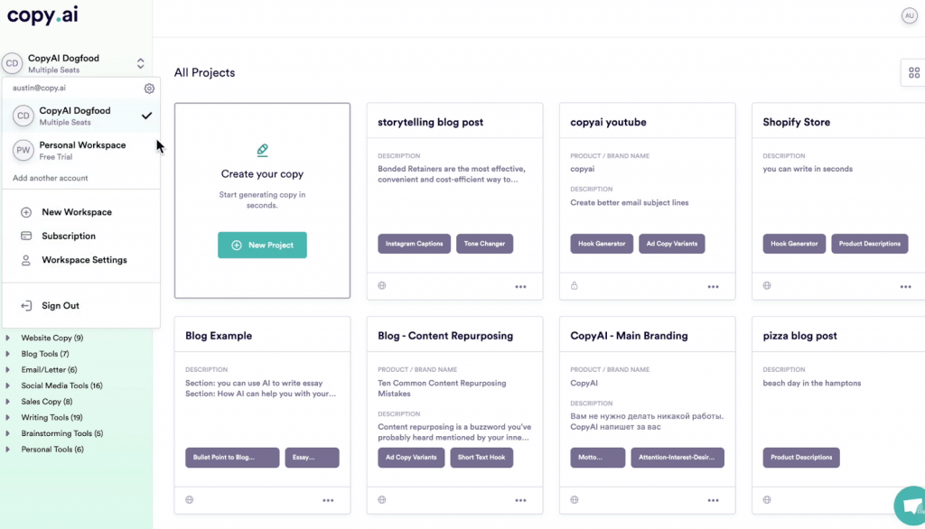Open copyai youtube project title

[608, 122]
